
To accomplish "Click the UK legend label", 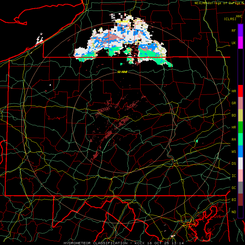I will tap(234, 43).
